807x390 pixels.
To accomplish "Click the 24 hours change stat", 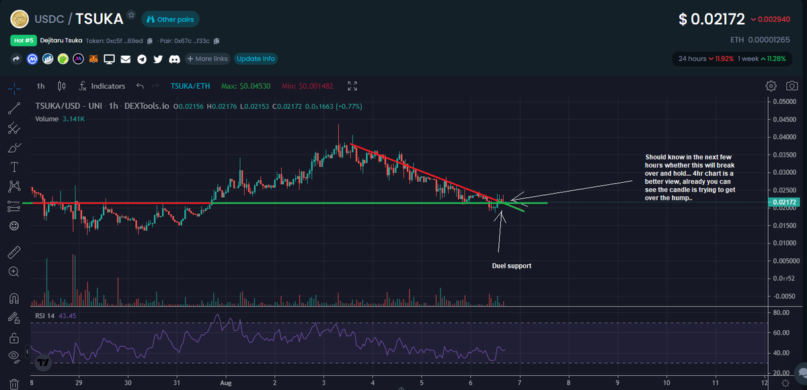I will (705, 59).
